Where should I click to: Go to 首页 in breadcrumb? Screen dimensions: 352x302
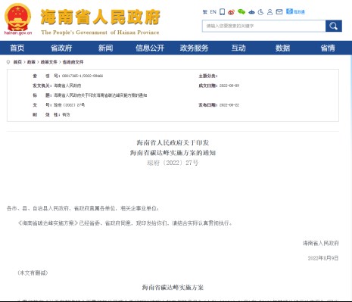(x=17, y=62)
